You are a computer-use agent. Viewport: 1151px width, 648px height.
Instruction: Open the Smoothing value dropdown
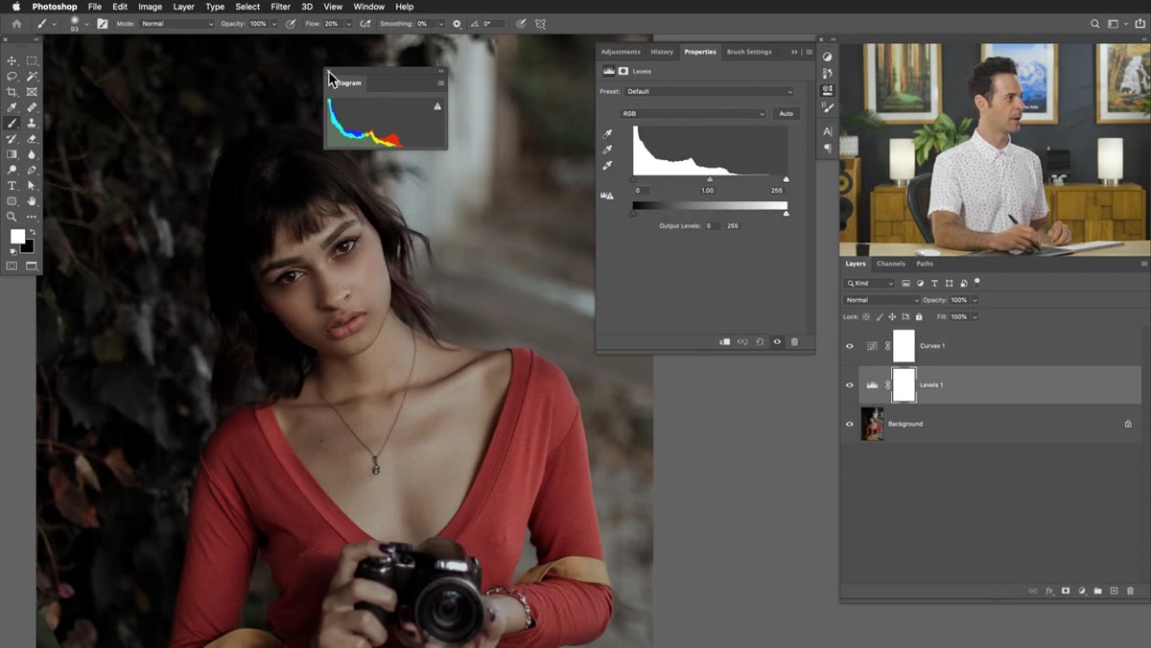coord(441,24)
